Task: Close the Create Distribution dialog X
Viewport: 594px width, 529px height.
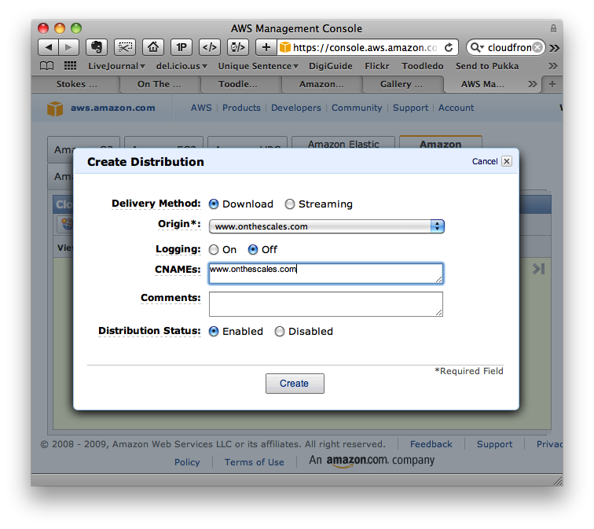Action: 507,161
